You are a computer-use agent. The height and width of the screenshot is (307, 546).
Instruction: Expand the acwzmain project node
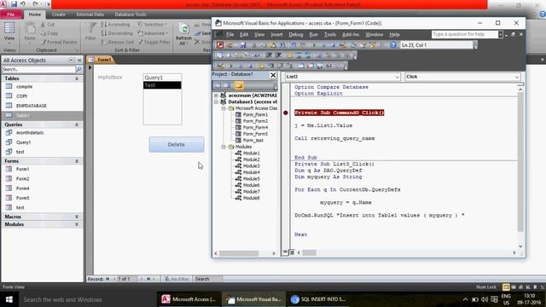(x=216, y=95)
